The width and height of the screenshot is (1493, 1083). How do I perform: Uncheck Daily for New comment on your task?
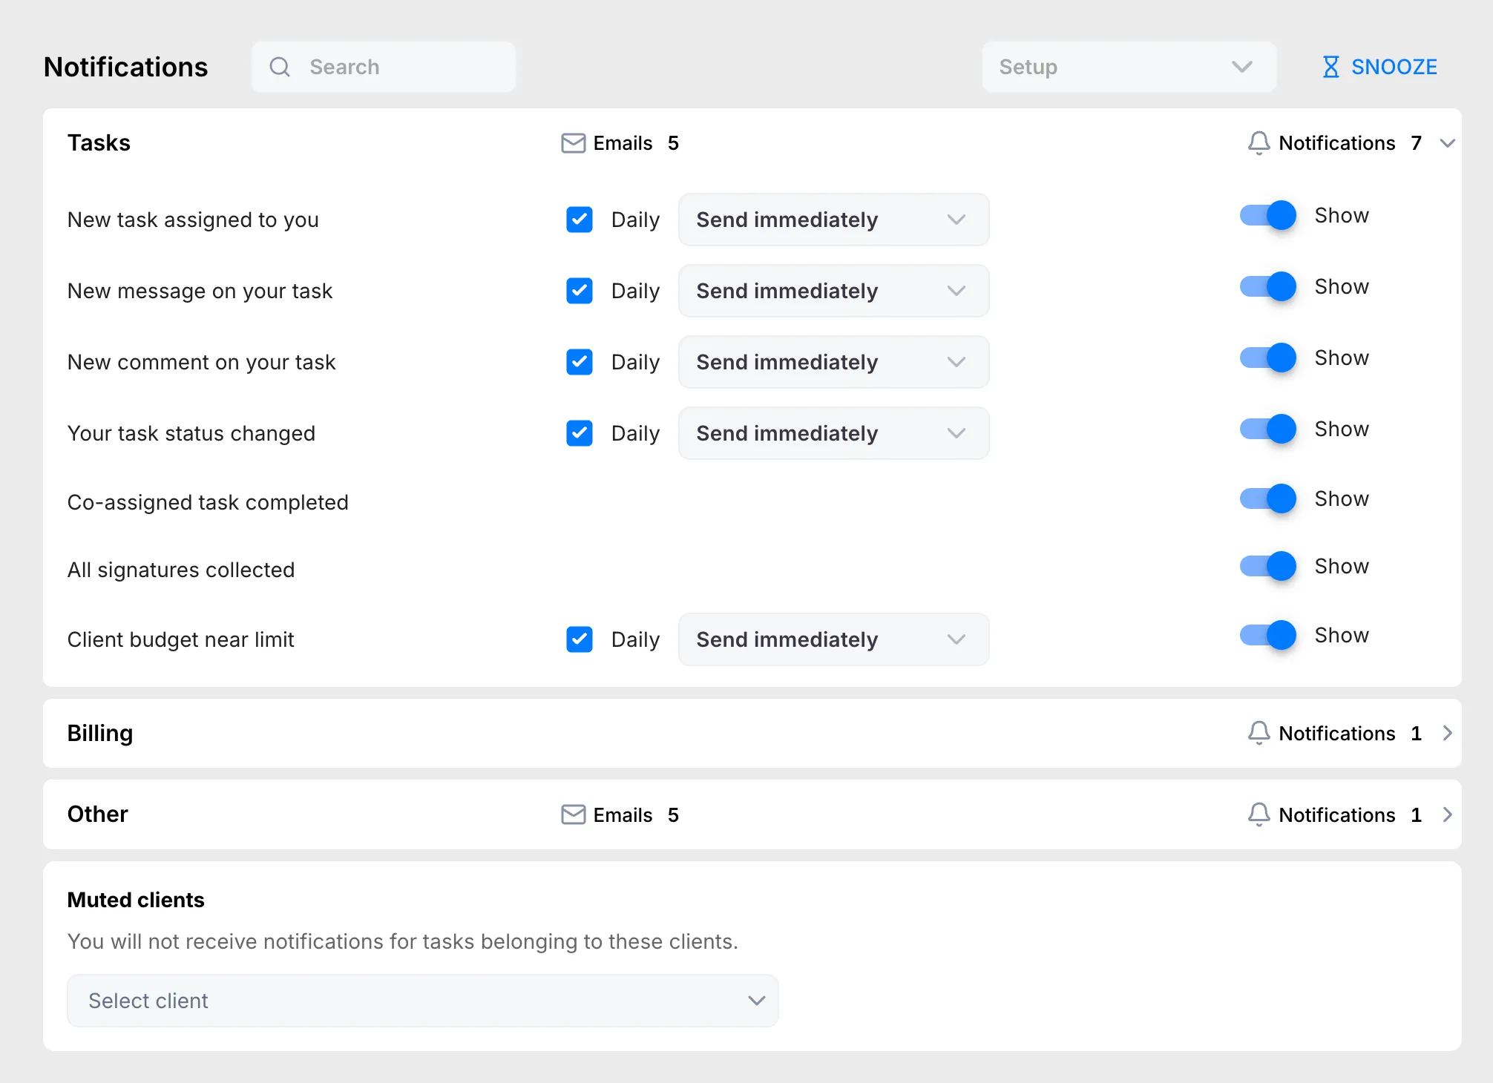[x=579, y=362]
